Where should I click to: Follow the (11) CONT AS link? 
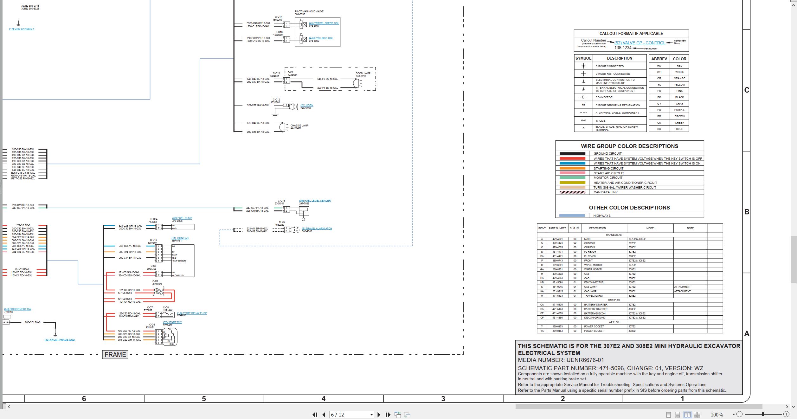point(180,238)
